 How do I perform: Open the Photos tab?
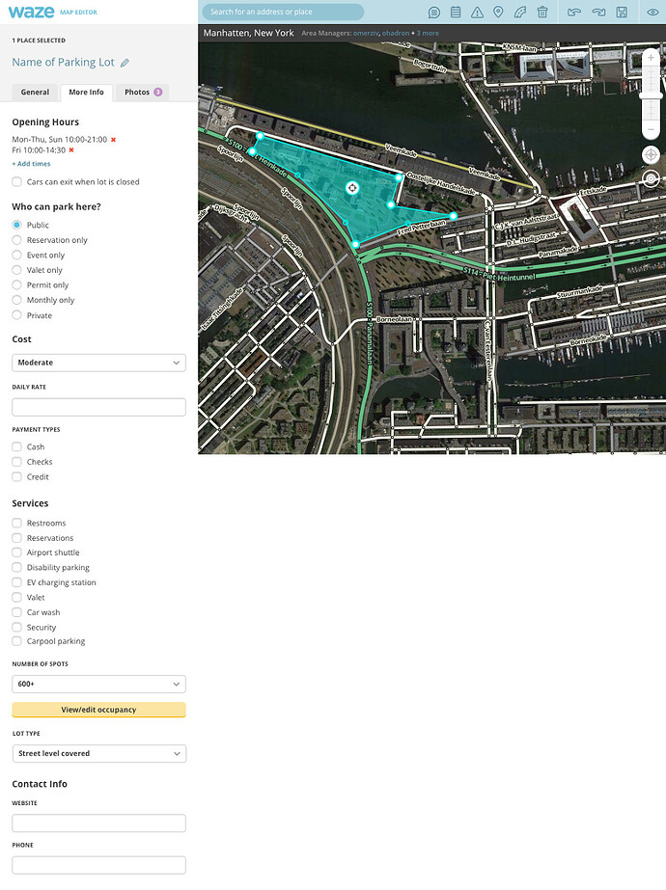point(143,93)
